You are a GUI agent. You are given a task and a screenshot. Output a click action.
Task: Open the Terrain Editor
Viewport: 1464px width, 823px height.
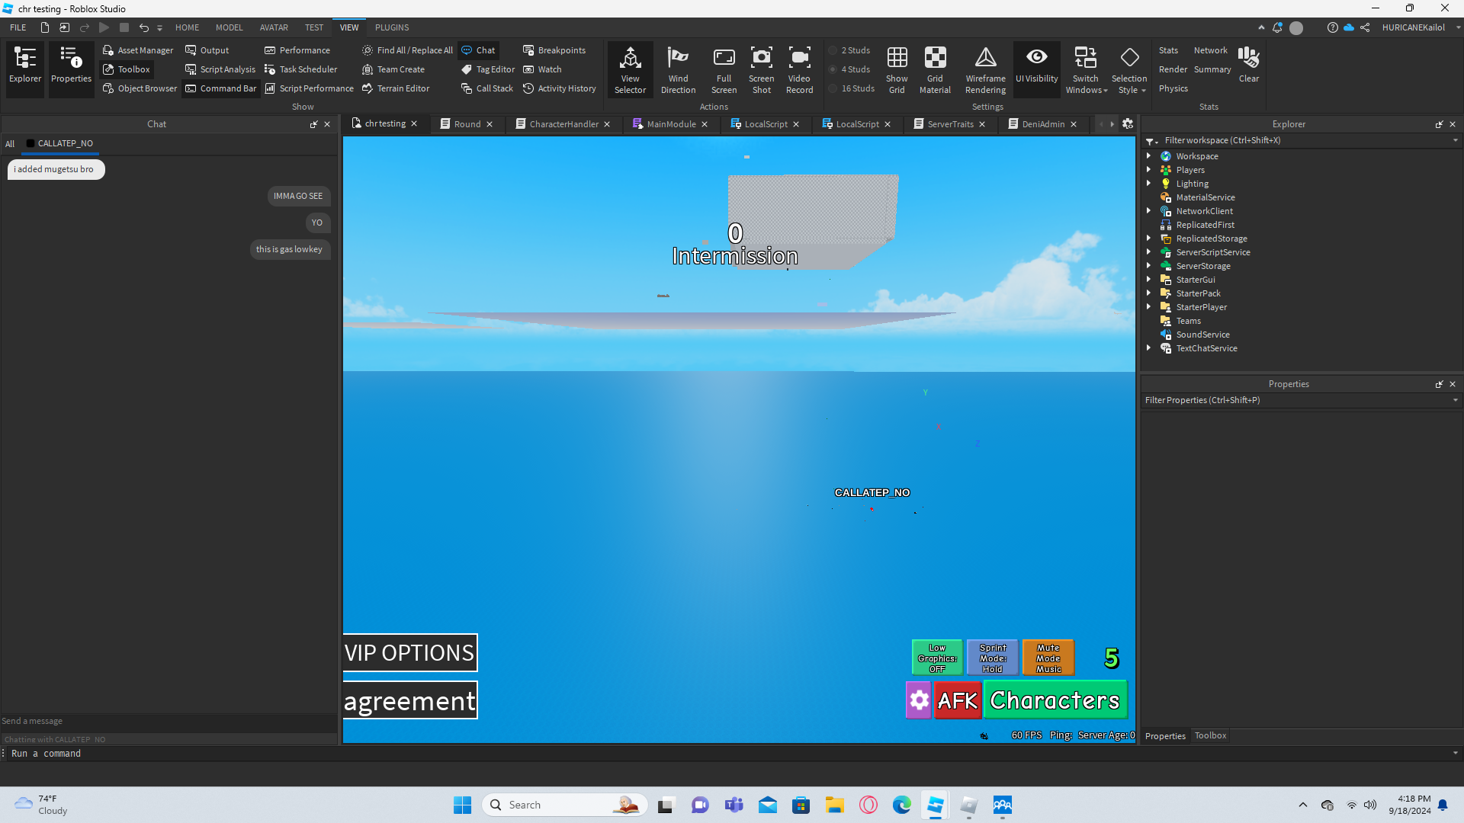click(x=396, y=88)
